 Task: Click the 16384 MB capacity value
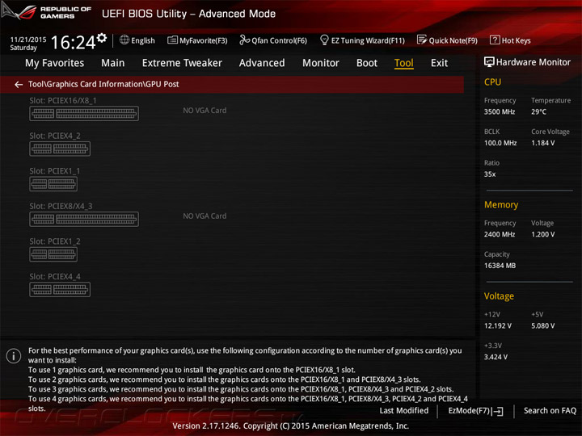click(500, 266)
